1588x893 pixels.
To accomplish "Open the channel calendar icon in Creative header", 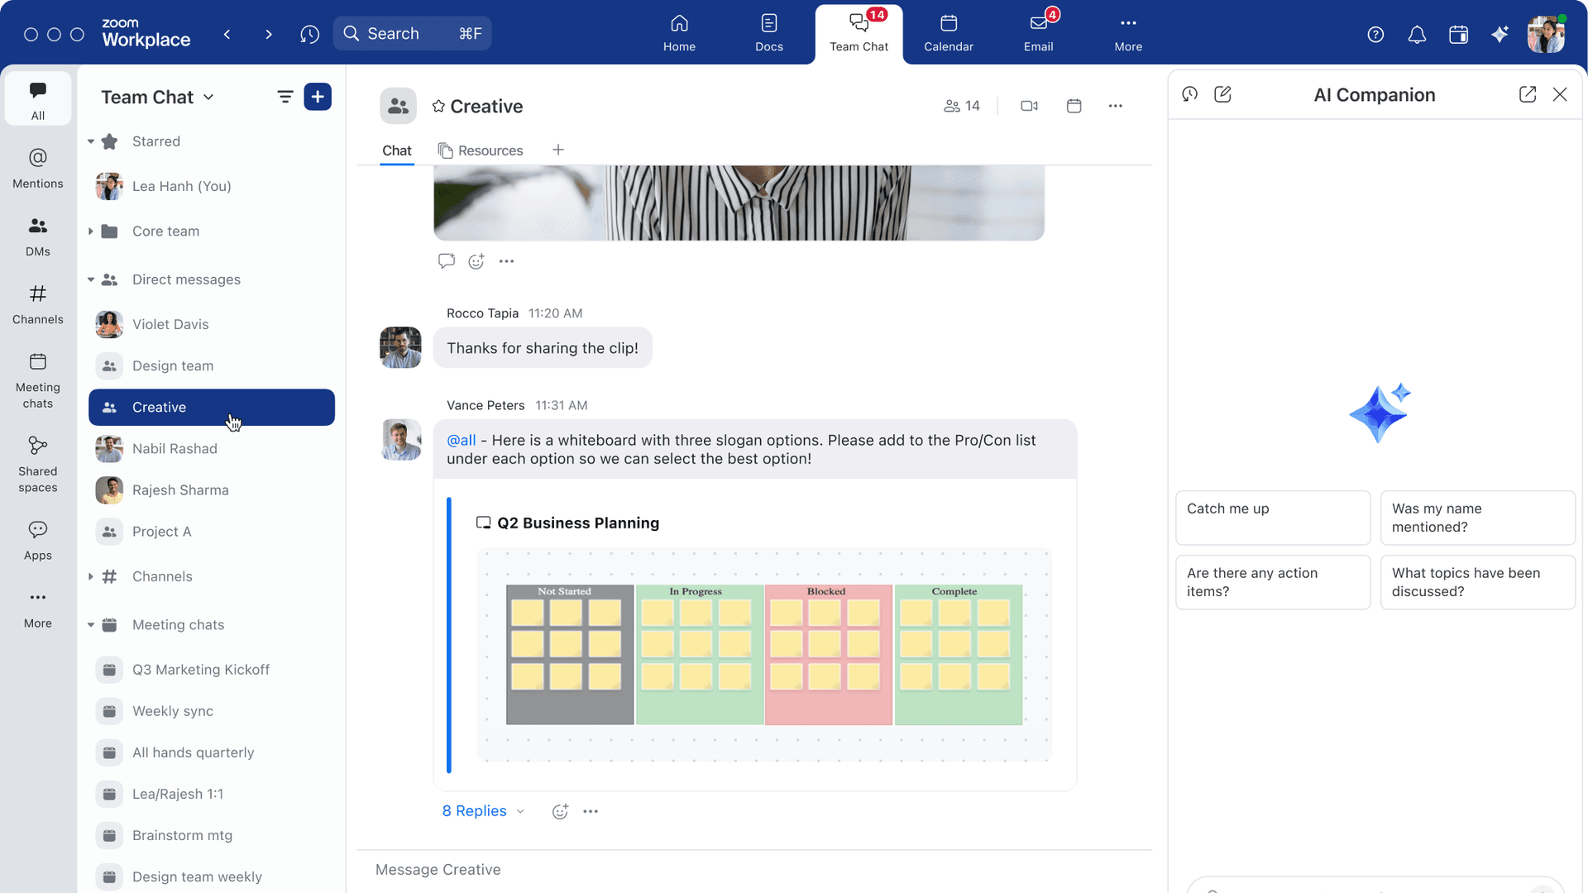I will (1074, 106).
